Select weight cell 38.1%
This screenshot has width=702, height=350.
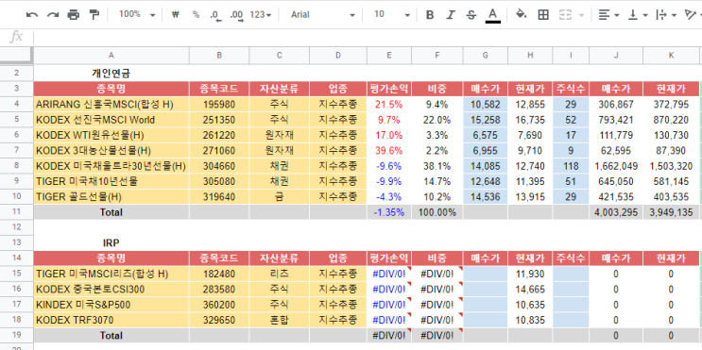click(x=437, y=166)
